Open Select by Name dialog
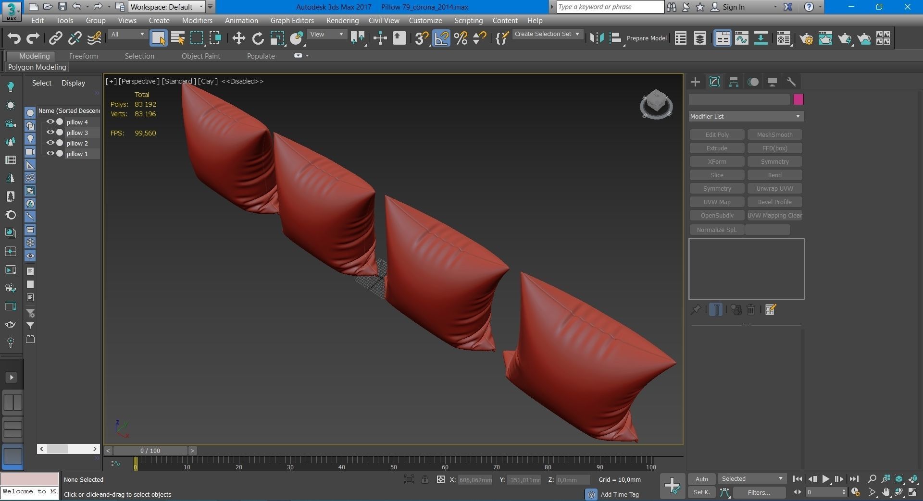This screenshot has width=923, height=501. tap(178, 38)
